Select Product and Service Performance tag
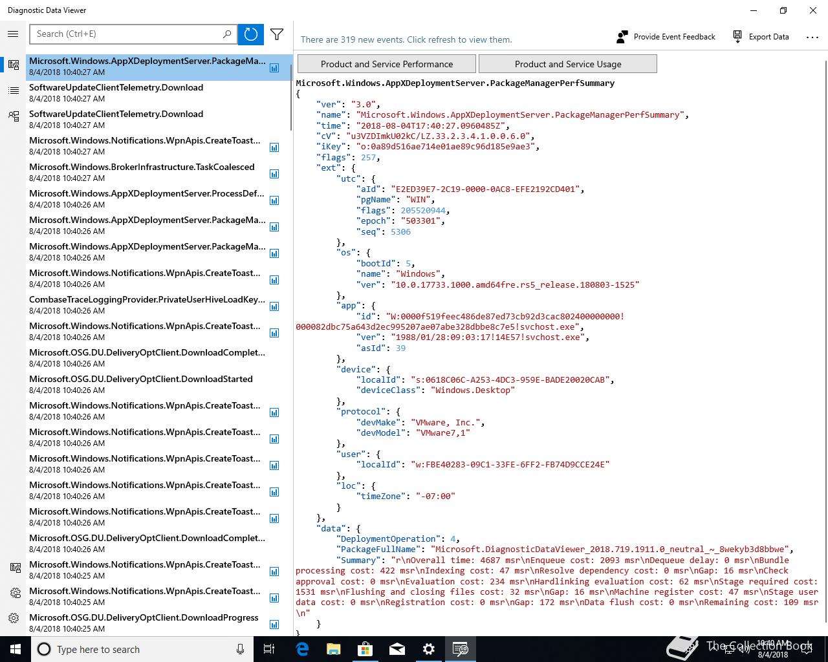The image size is (828, 662). pos(387,64)
